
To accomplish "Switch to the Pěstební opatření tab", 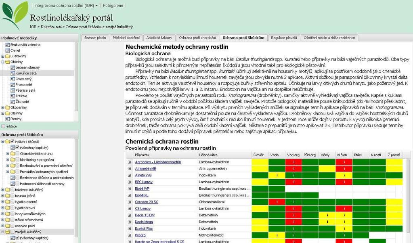I will point(126,38).
